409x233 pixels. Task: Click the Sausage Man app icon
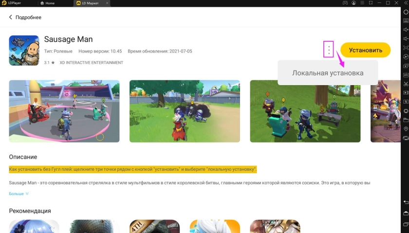coord(24,50)
